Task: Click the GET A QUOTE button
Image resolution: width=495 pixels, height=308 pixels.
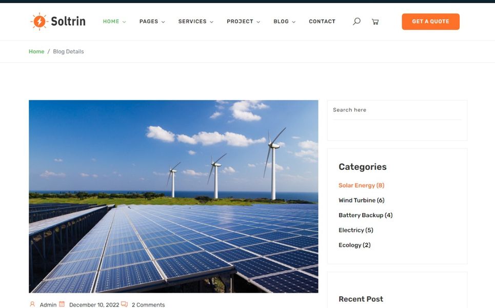Action: [x=430, y=22]
